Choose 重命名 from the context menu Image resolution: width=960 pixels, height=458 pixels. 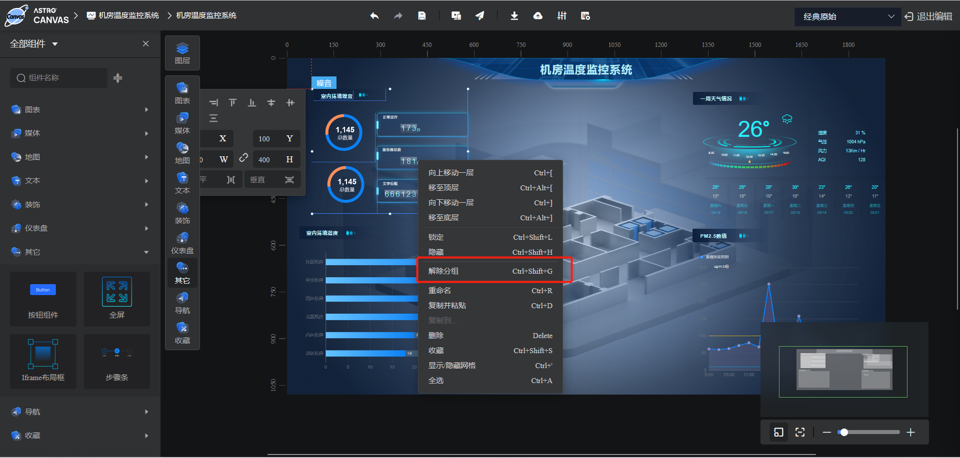click(x=490, y=291)
